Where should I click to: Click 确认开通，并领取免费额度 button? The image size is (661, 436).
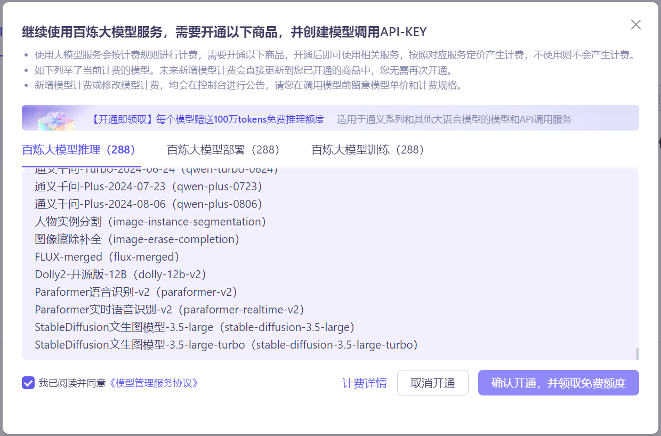click(x=559, y=383)
